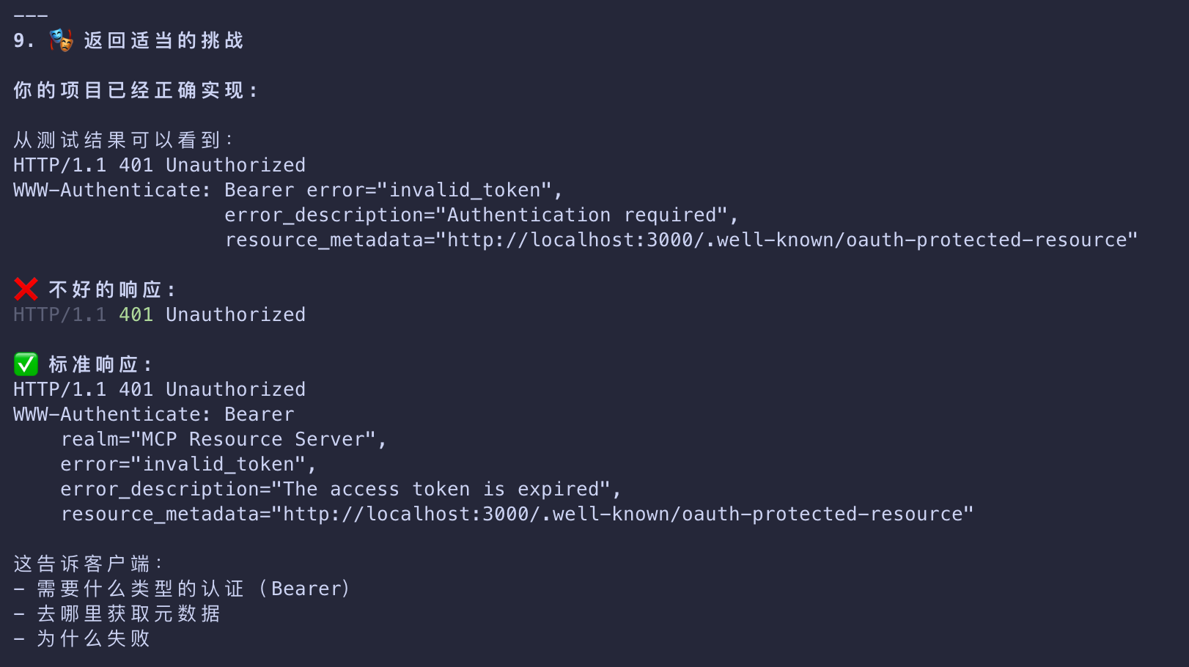Click the green check mark emoji
This screenshot has height=667, width=1189.
[26, 364]
